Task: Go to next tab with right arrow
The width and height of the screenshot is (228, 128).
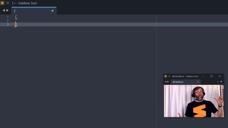Action: (x=7, y=10)
